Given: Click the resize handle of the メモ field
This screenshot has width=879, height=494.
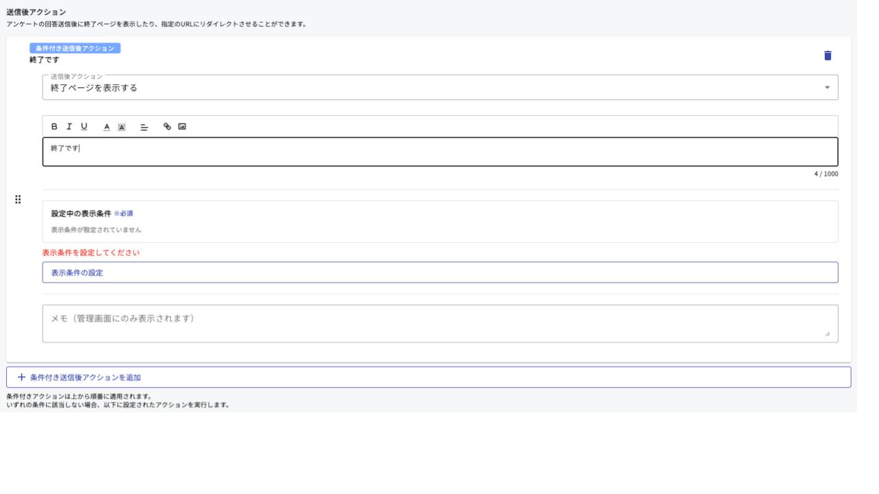Looking at the screenshot, I should pos(827,334).
